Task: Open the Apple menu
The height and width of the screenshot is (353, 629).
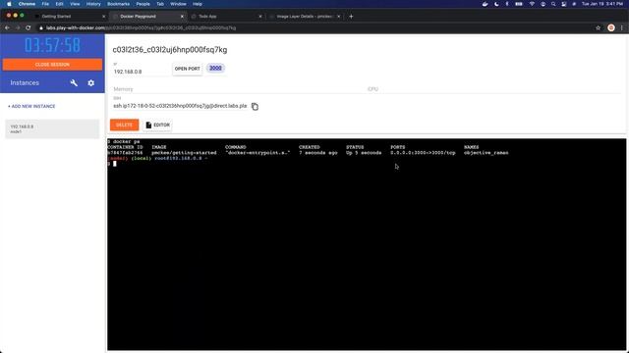Action: 9,4
